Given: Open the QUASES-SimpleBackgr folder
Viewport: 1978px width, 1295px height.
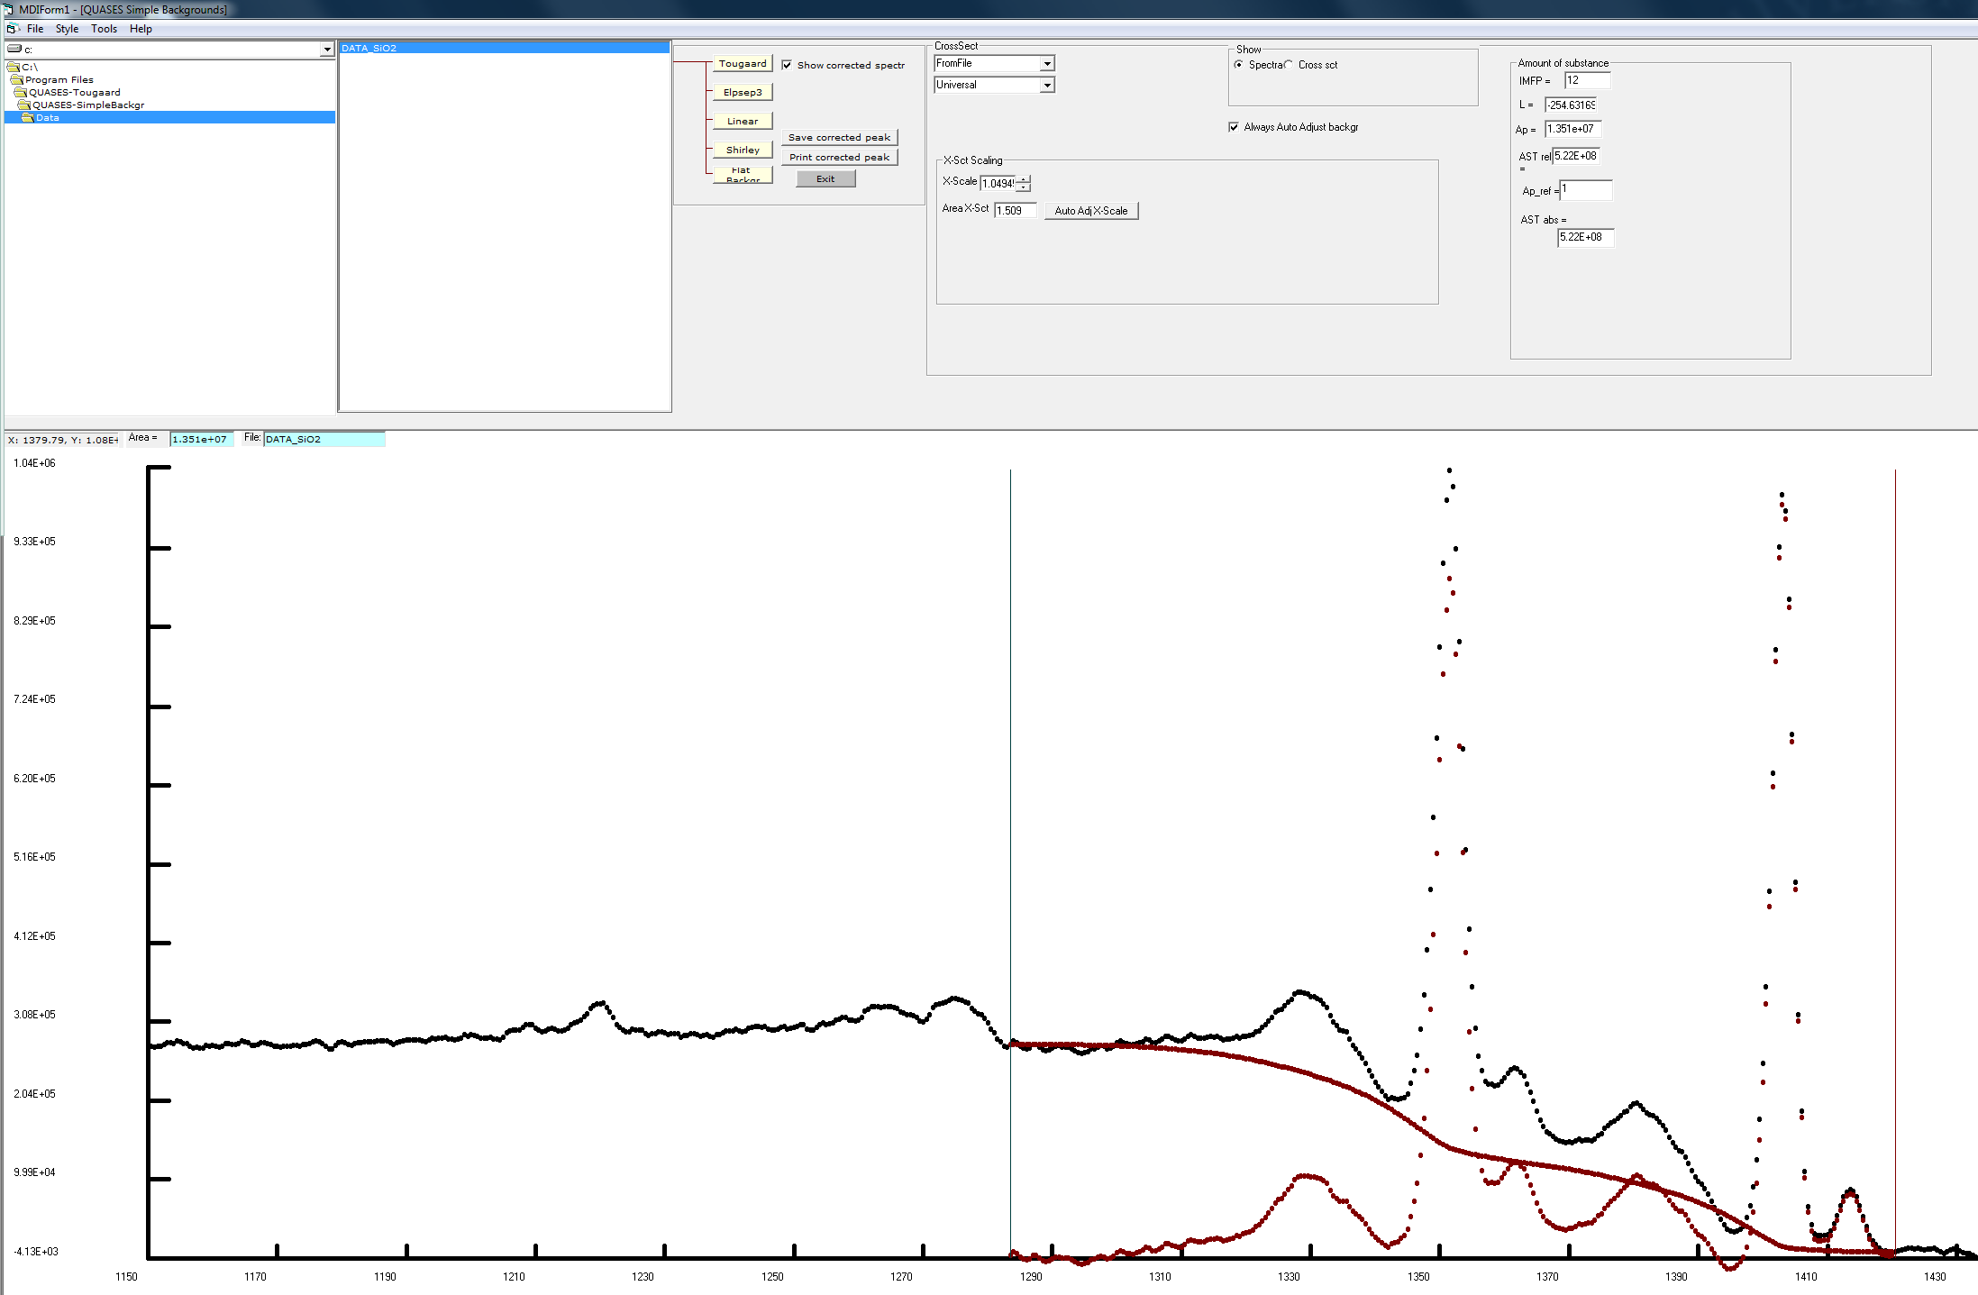Looking at the screenshot, I should point(87,105).
